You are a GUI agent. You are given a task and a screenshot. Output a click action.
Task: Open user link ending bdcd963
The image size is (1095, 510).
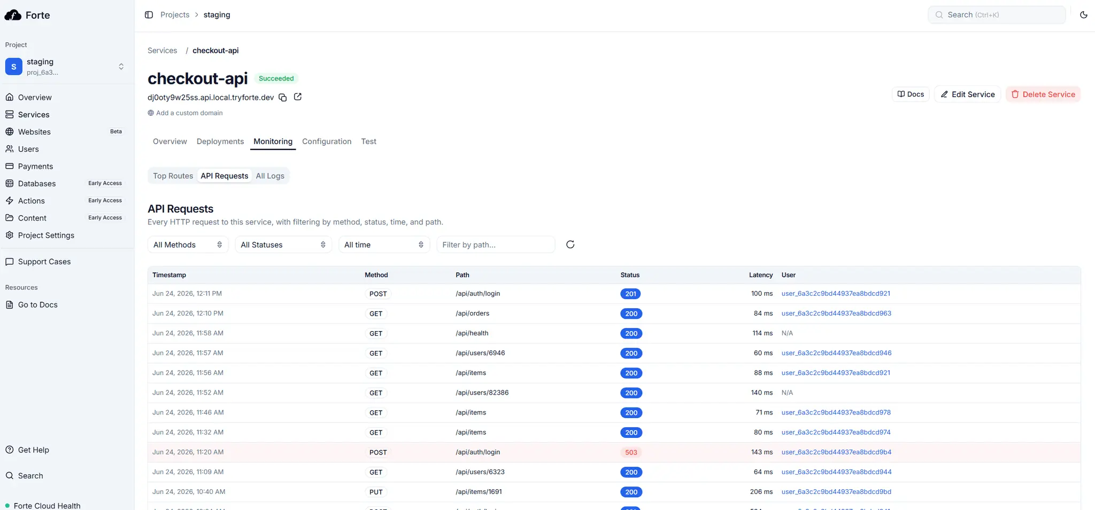[x=836, y=313]
